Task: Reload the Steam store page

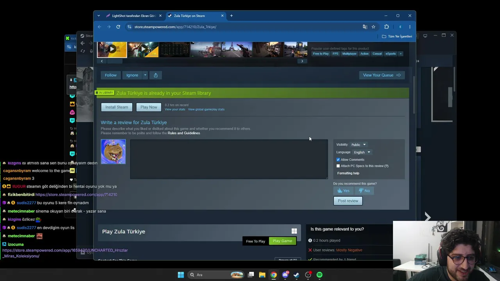Action: (118, 27)
